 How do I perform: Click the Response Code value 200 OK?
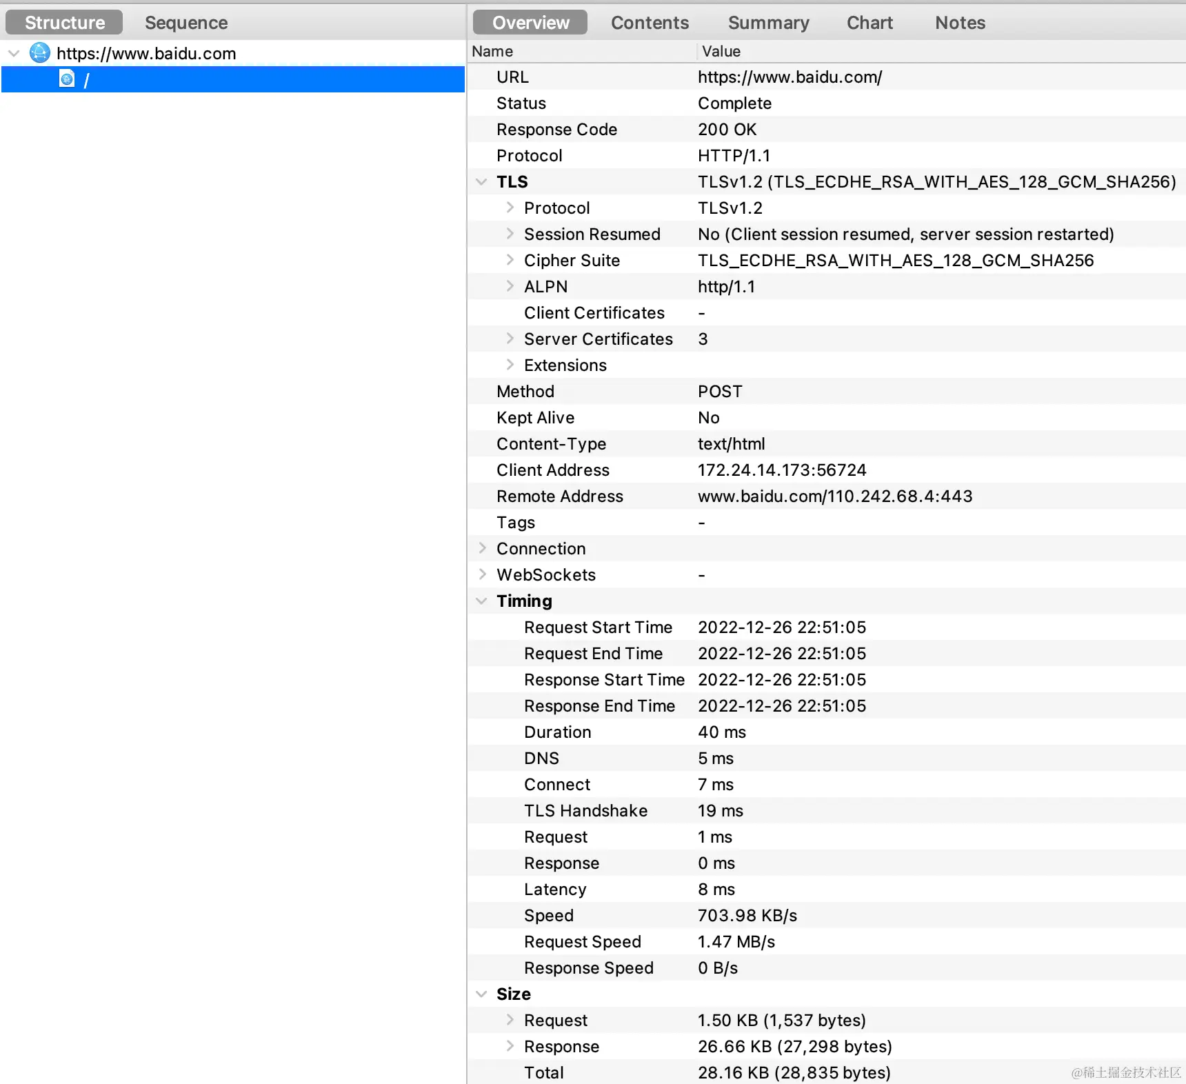pyautogui.click(x=727, y=130)
